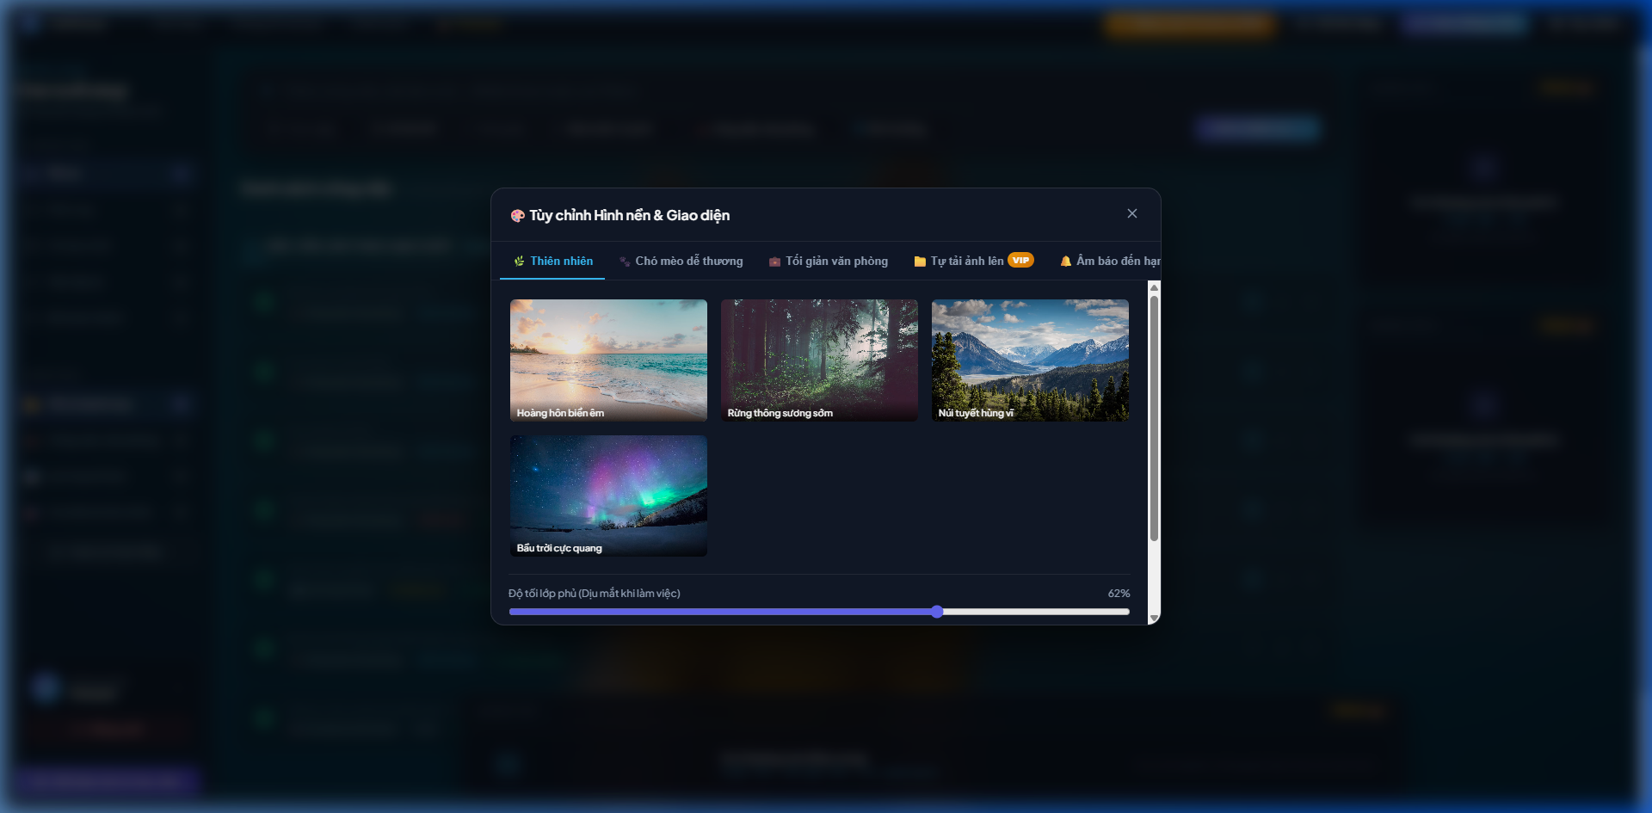Click the dialog scrollbar down arrow

click(x=1154, y=618)
